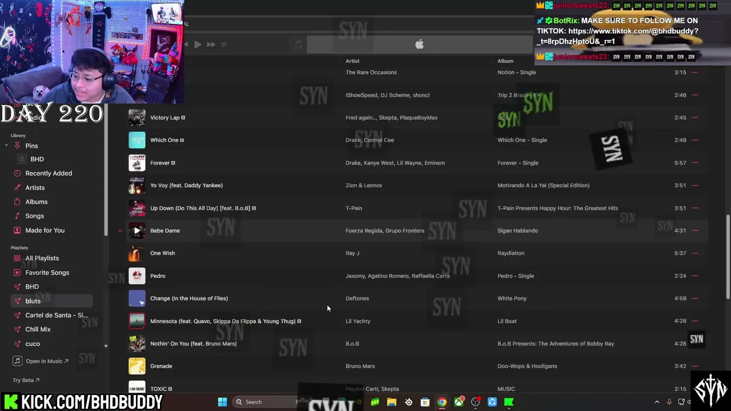The height and width of the screenshot is (411, 731).
Task: Show hidden system tray icons
Action: (657, 402)
